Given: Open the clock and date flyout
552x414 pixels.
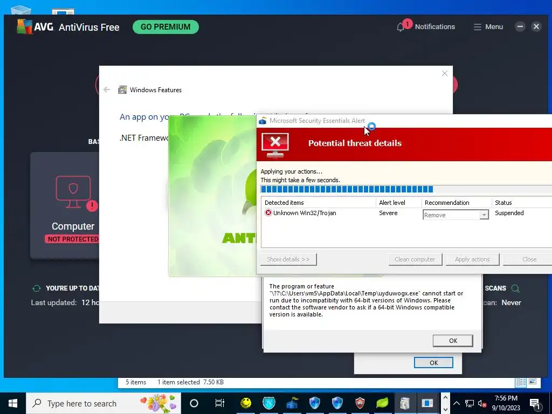Looking at the screenshot, I should pyautogui.click(x=506, y=403).
